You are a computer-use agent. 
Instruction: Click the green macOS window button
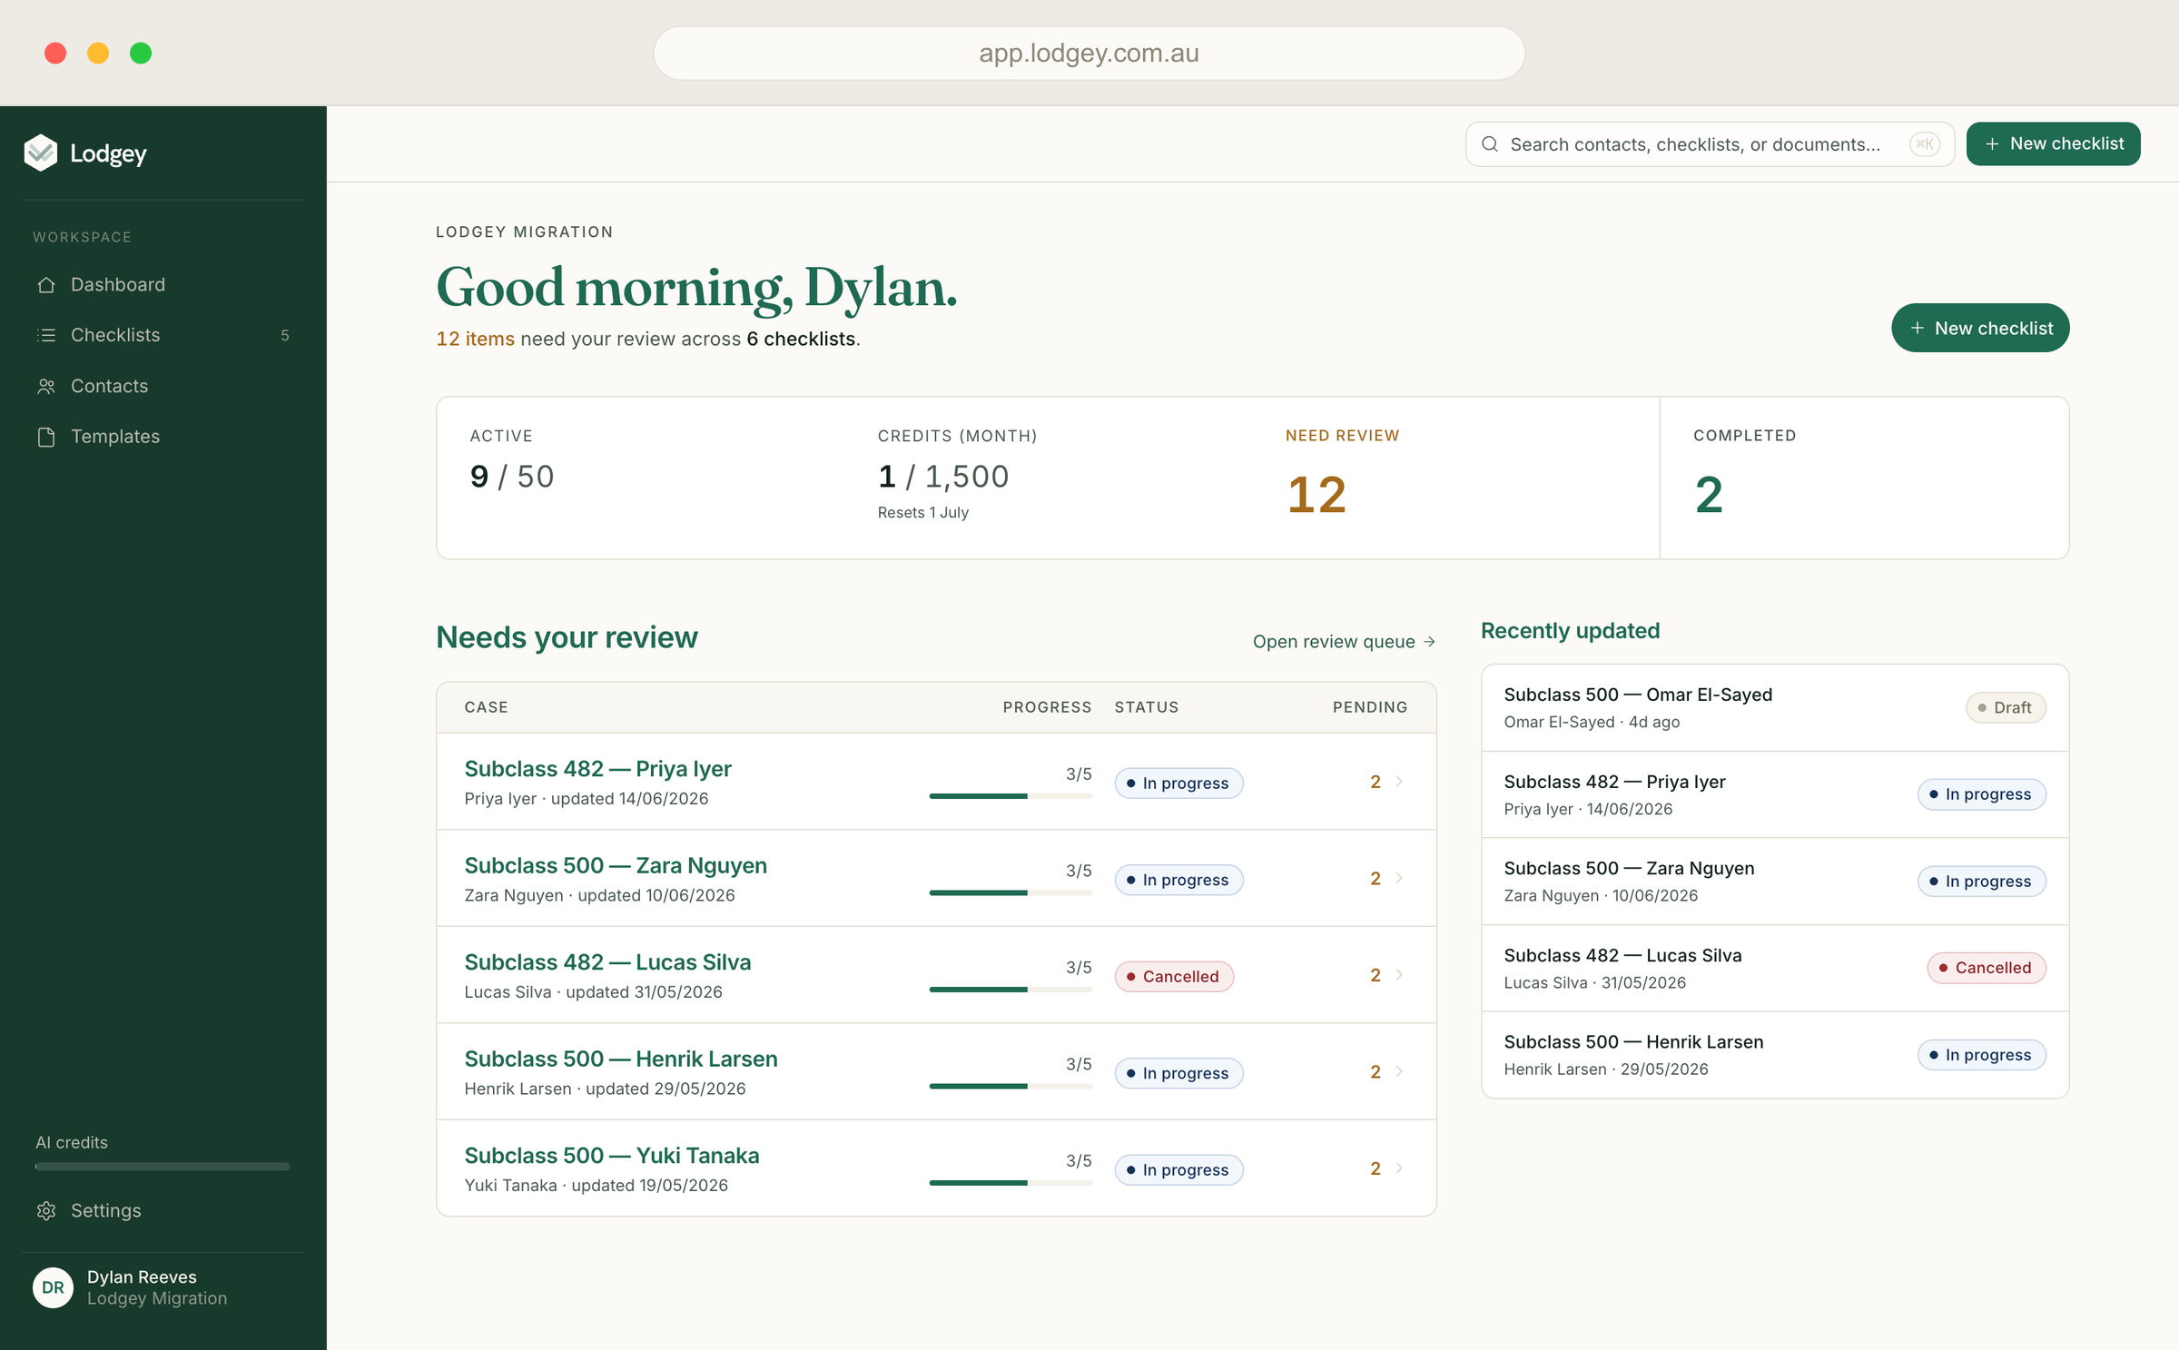(141, 53)
